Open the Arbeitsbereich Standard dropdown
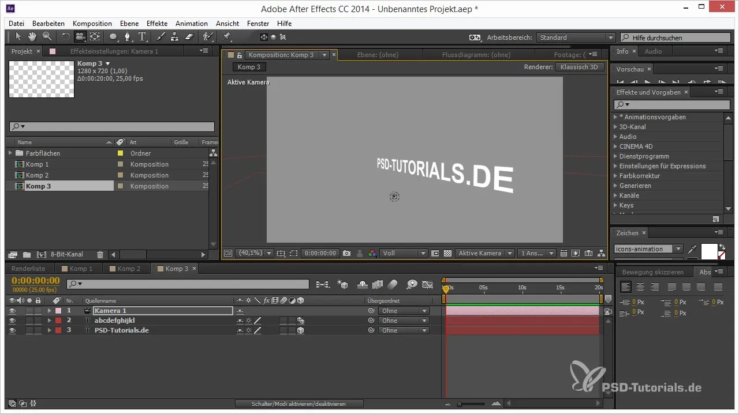739x415 pixels. 575,37
